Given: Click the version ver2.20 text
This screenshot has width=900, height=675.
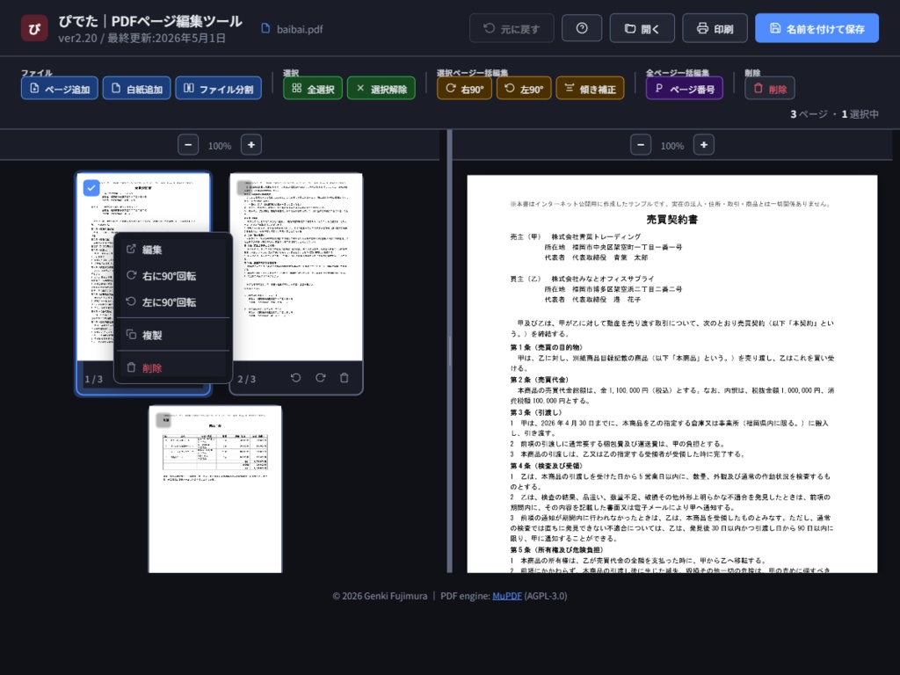Looking at the screenshot, I should pyautogui.click(x=77, y=39).
